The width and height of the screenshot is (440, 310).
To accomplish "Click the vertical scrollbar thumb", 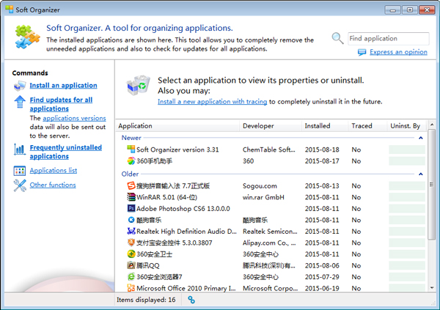I will click(432, 184).
